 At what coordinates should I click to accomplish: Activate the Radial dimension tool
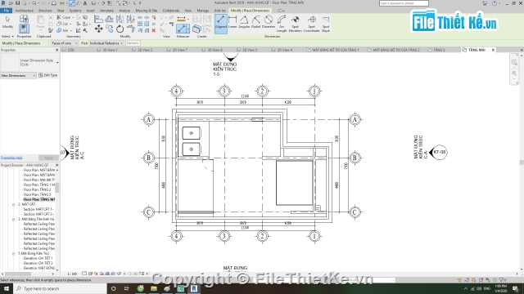[x=255, y=22]
